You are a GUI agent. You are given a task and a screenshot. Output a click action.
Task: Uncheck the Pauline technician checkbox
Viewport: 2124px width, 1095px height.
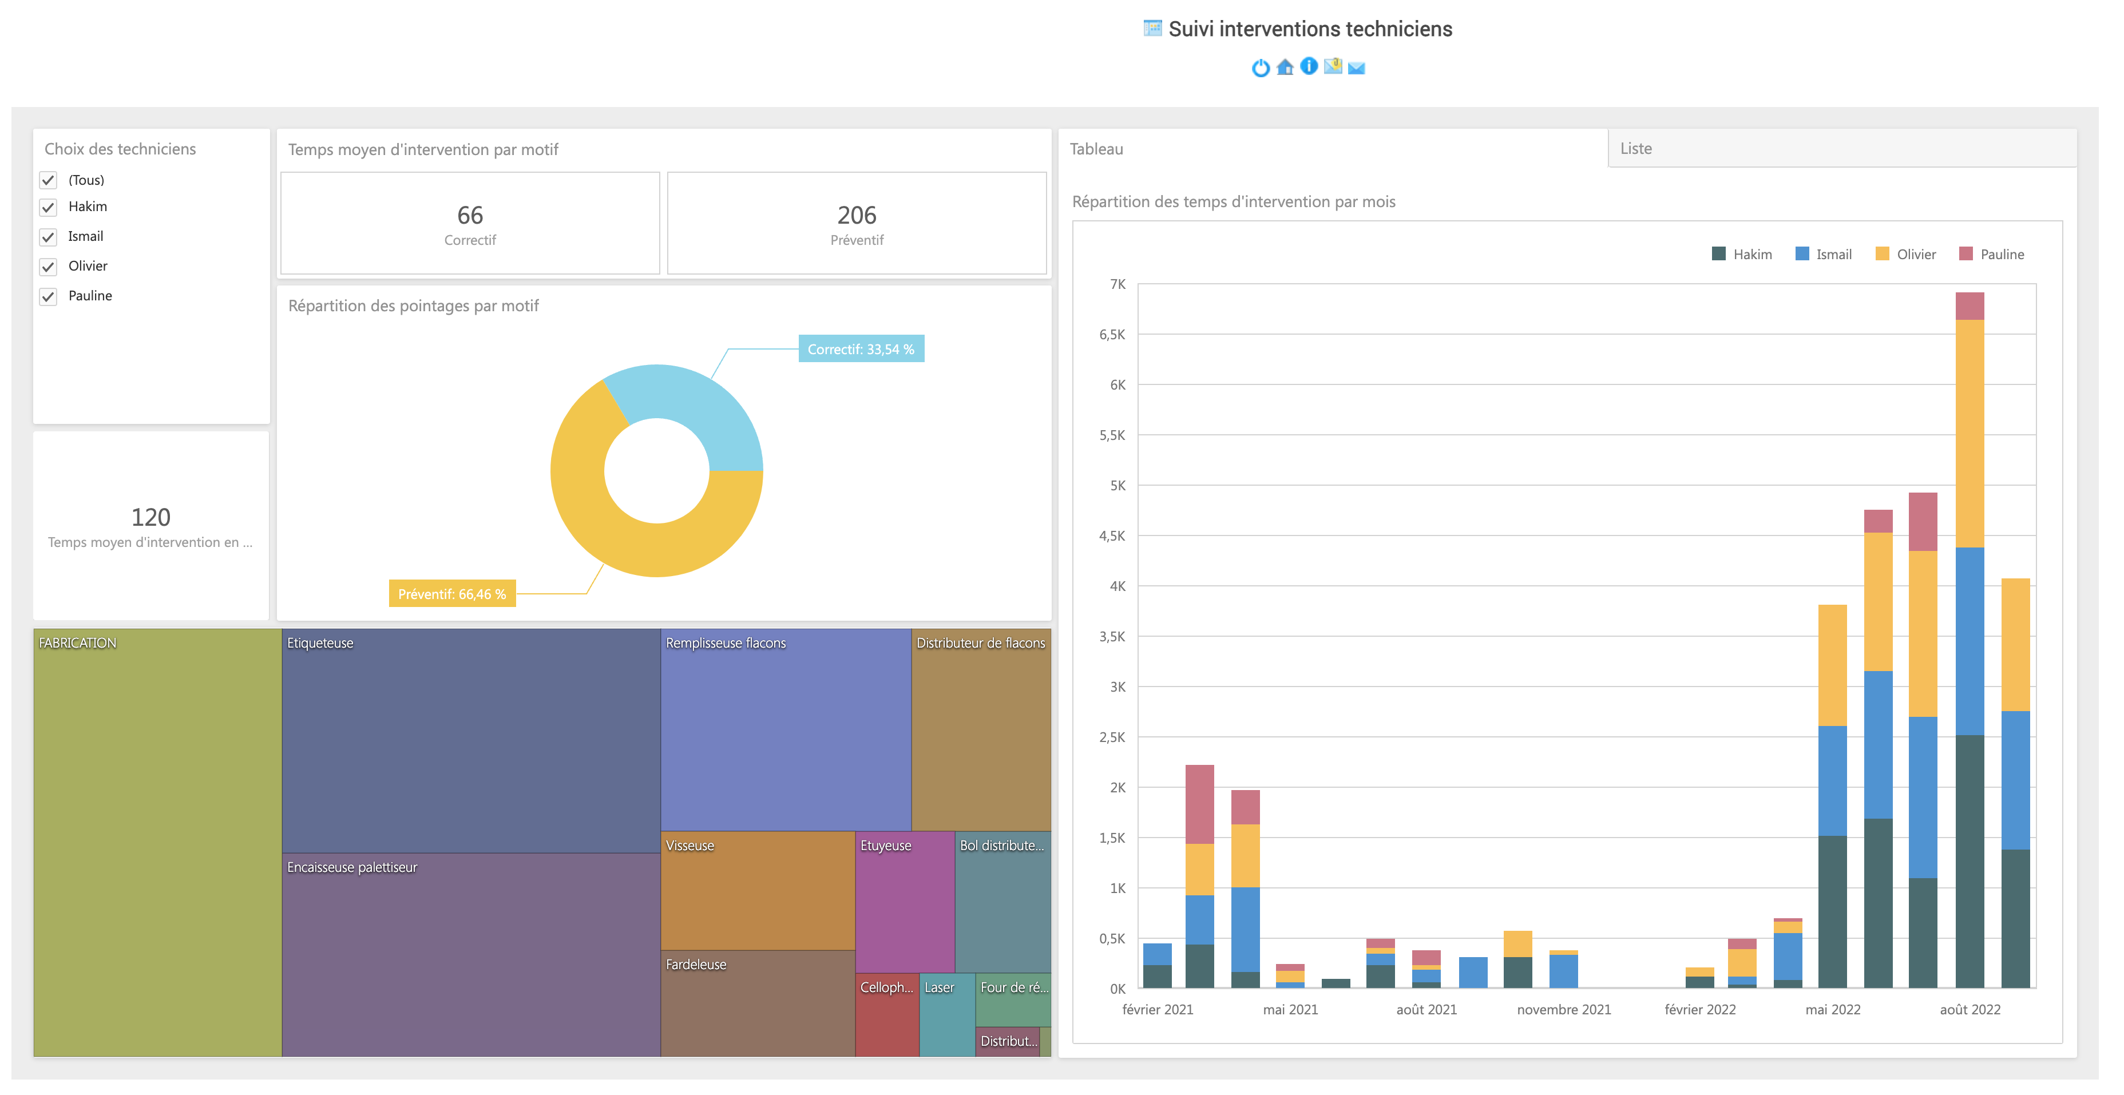49,296
